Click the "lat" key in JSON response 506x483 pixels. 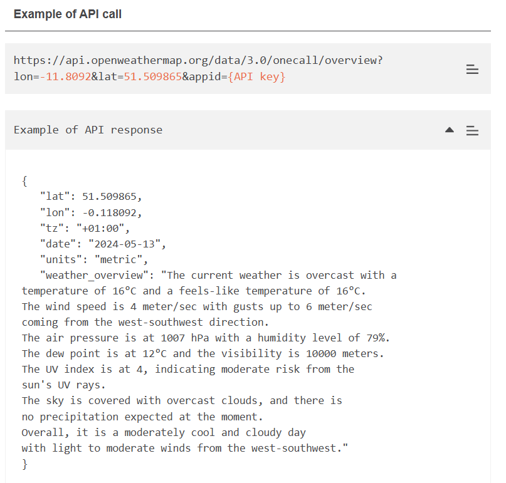(x=55, y=197)
